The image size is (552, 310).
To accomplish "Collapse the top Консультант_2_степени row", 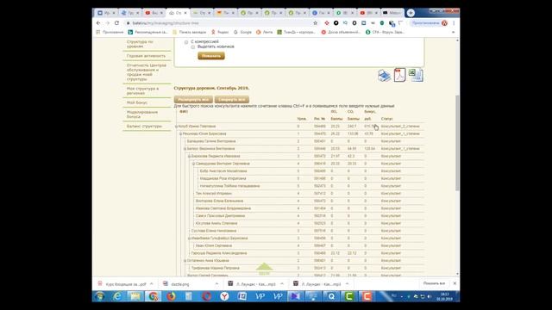I will pos(176,127).
